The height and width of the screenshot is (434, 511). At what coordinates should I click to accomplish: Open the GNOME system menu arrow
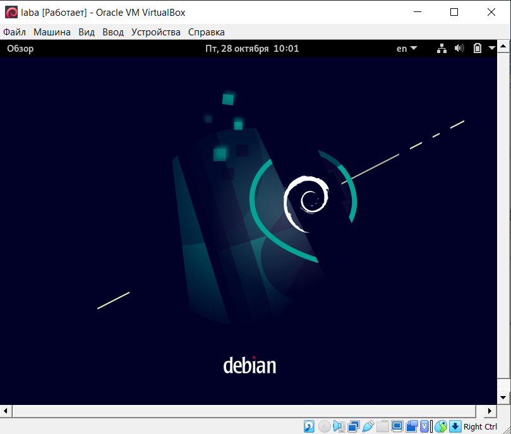(492, 48)
